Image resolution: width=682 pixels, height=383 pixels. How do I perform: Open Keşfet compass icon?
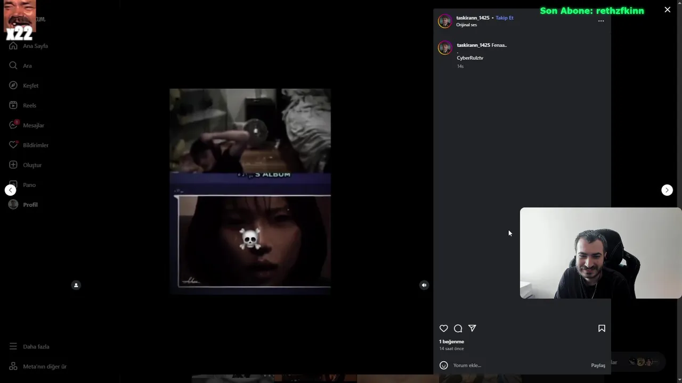(13, 85)
